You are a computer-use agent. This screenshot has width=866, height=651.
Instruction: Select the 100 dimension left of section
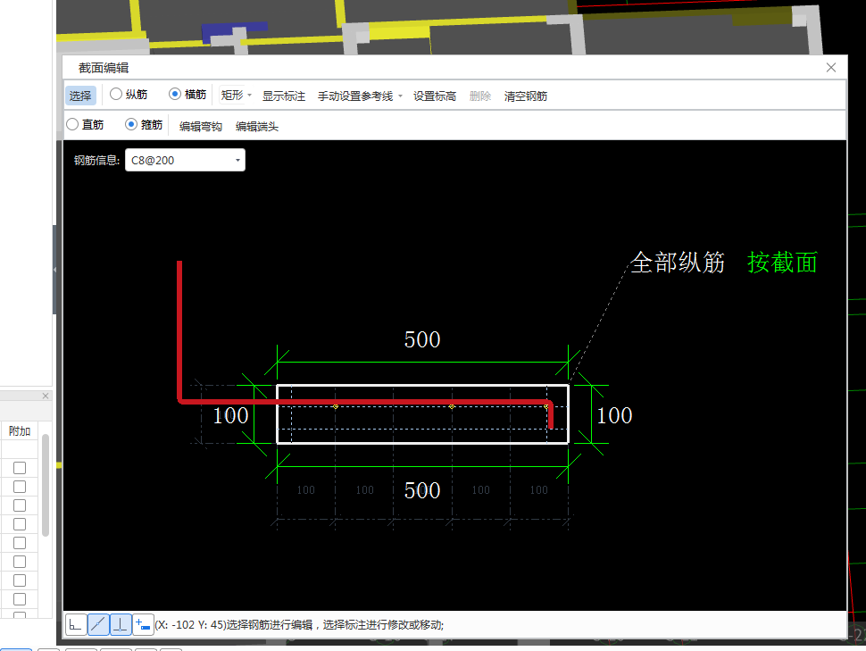point(230,415)
